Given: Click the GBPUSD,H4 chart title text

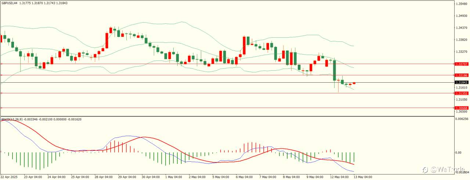Looking at the screenshot, I should pyautogui.click(x=9, y=3).
